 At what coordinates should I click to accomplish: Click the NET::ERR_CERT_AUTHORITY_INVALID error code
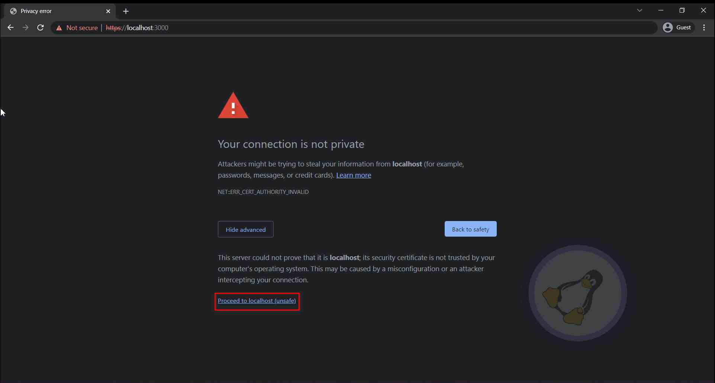coord(263,192)
